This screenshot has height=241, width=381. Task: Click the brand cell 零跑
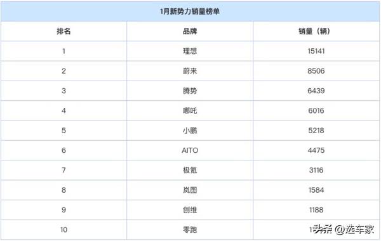point(190,230)
